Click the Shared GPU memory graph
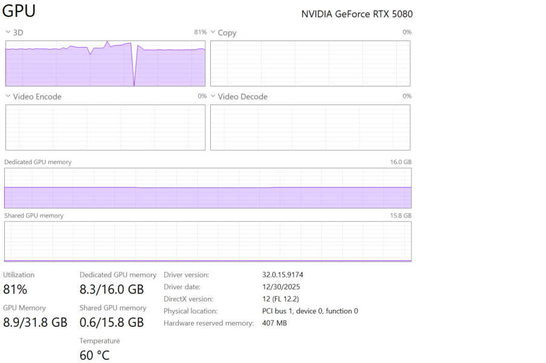This screenshot has width=546, height=363. 208,242
